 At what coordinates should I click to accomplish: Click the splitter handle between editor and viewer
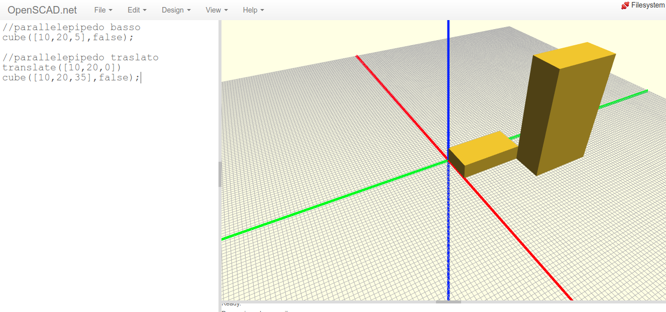(220, 174)
